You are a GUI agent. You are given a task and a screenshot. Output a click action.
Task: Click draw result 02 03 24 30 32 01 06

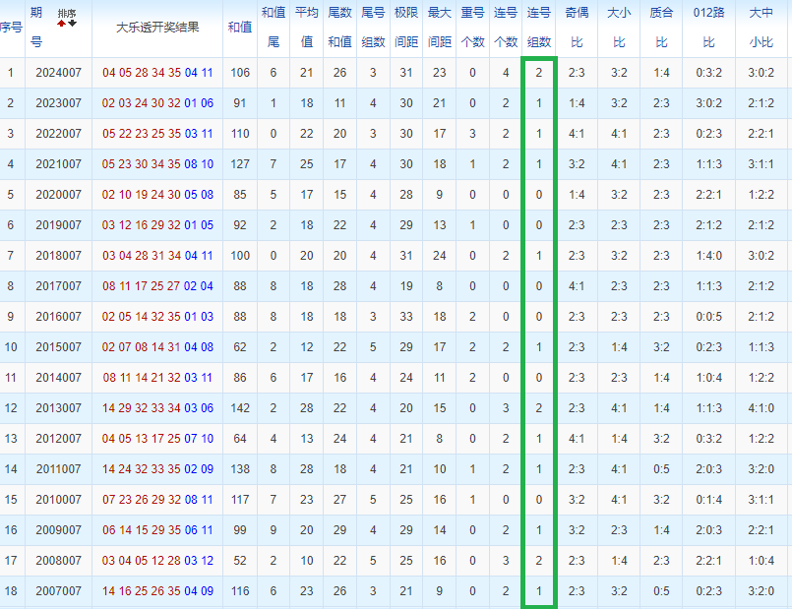(x=157, y=103)
